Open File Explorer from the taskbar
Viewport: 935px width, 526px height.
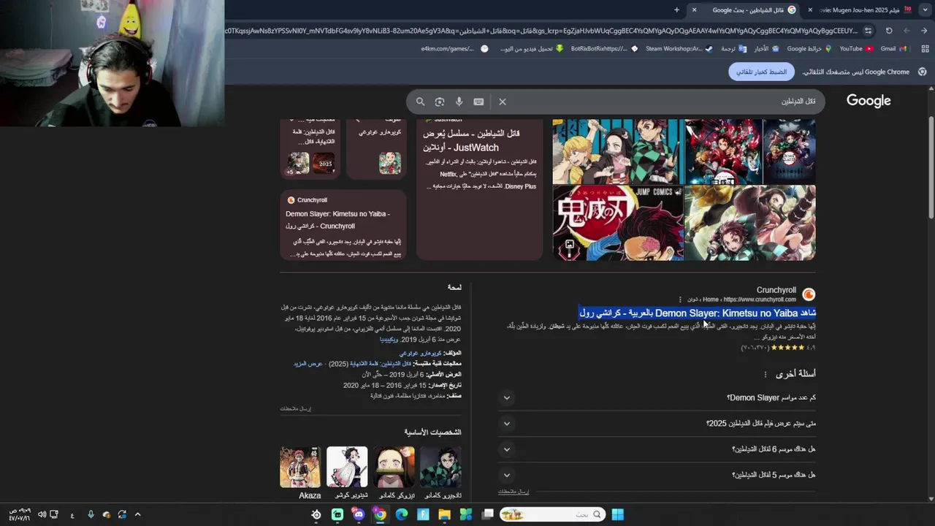[444, 514]
